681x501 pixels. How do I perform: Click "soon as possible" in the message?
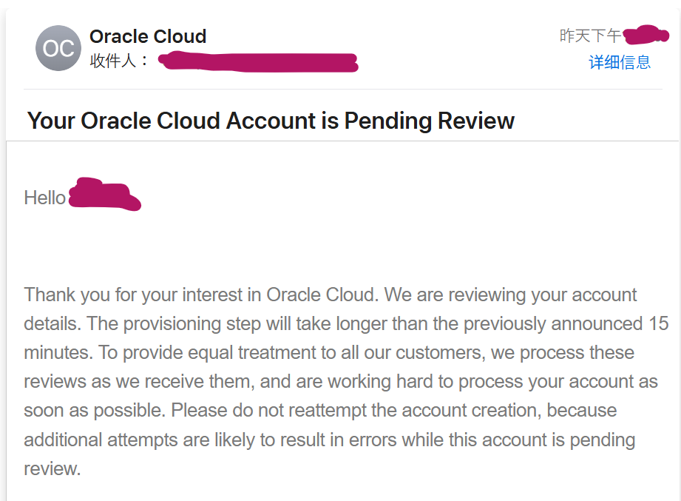pyautogui.click(x=95, y=410)
